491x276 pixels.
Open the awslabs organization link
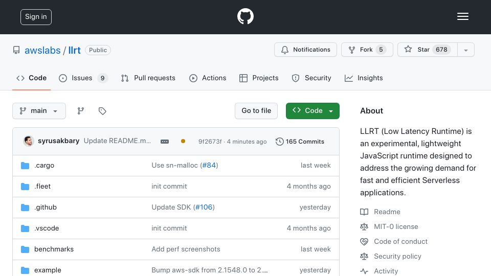(x=42, y=50)
